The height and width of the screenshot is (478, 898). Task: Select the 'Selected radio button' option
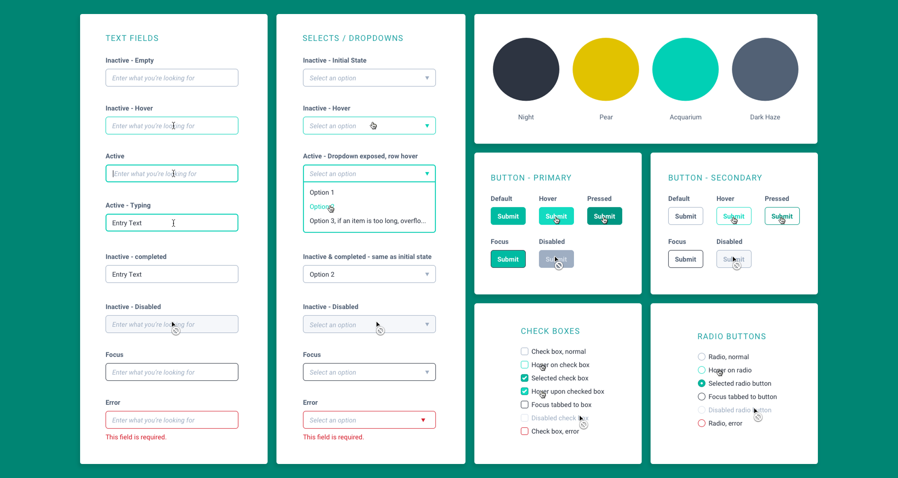(x=702, y=383)
